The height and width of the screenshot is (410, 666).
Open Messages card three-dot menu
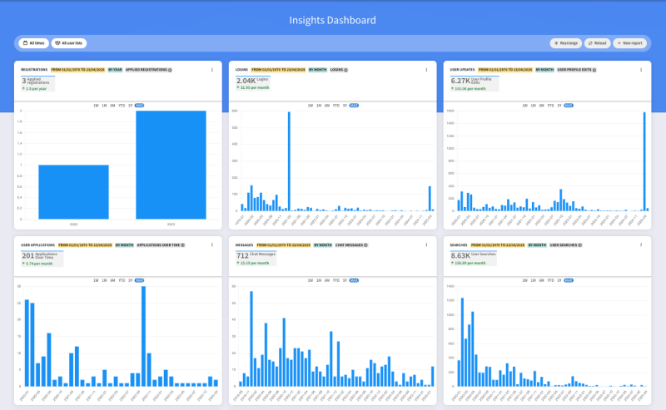point(426,245)
